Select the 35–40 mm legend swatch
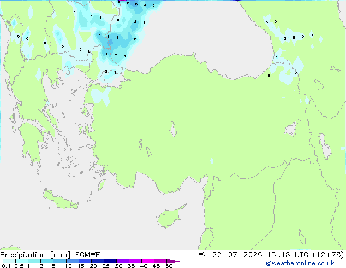This screenshot has width=346, height=268. tap(135, 261)
